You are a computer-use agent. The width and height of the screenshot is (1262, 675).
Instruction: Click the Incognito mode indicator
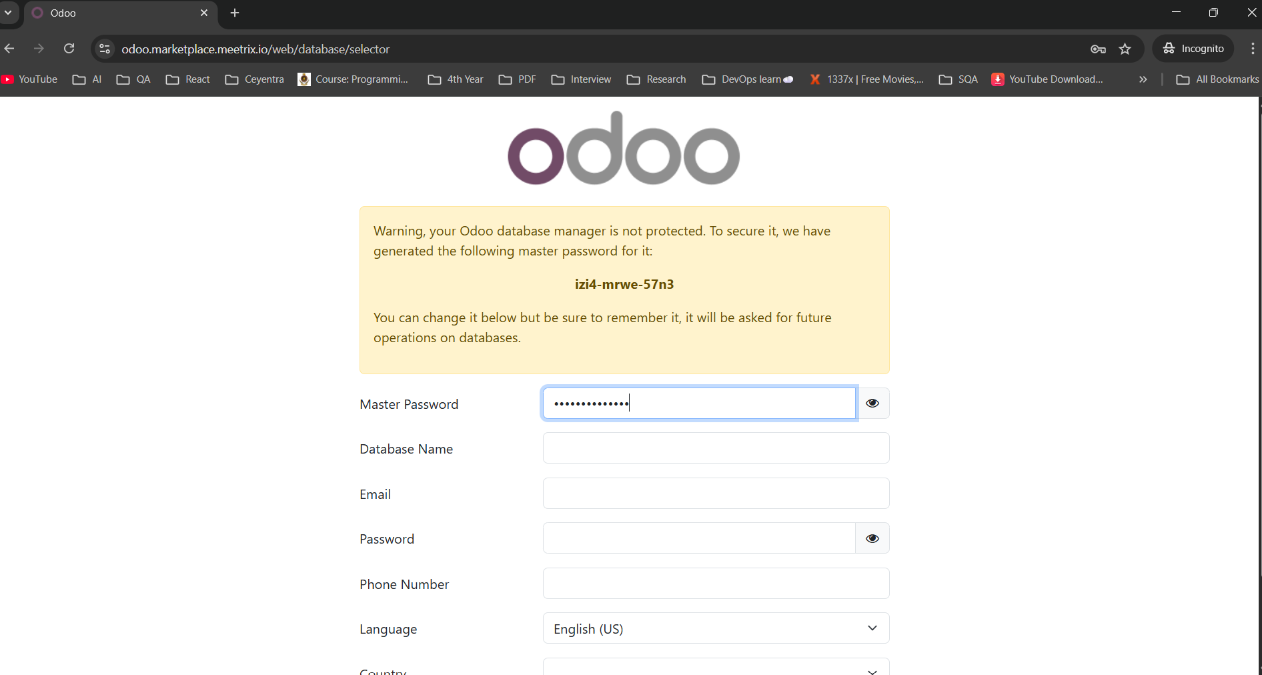click(1193, 48)
